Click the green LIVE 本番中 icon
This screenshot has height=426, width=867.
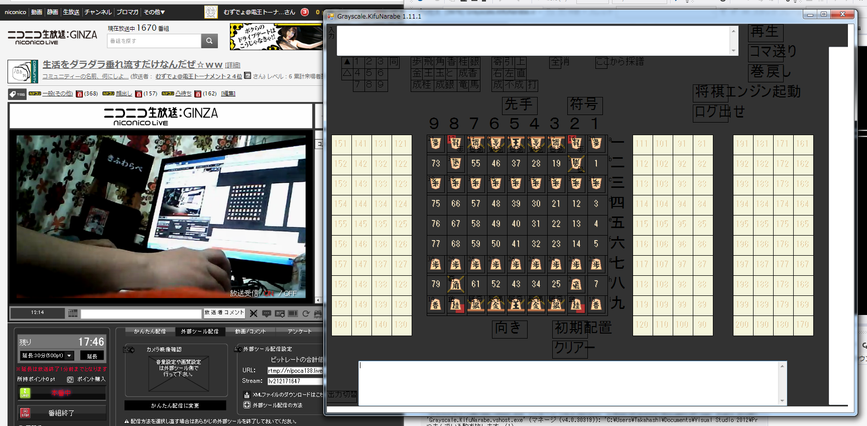tap(25, 393)
